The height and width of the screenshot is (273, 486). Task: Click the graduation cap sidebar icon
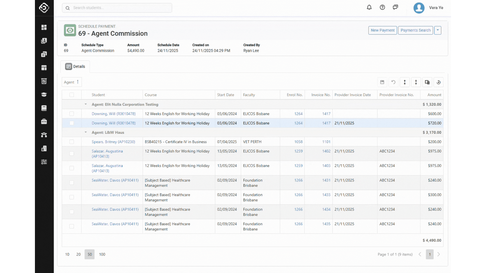44,95
